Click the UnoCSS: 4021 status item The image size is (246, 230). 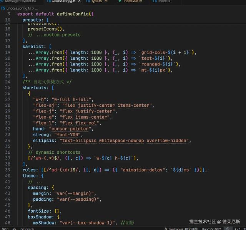pyautogui.click(x=211, y=228)
